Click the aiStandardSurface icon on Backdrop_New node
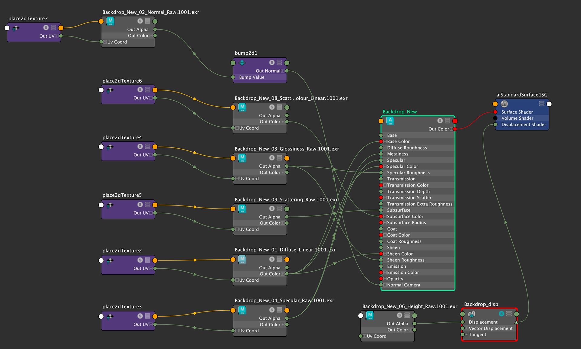This screenshot has height=349, width=581. 390,121
